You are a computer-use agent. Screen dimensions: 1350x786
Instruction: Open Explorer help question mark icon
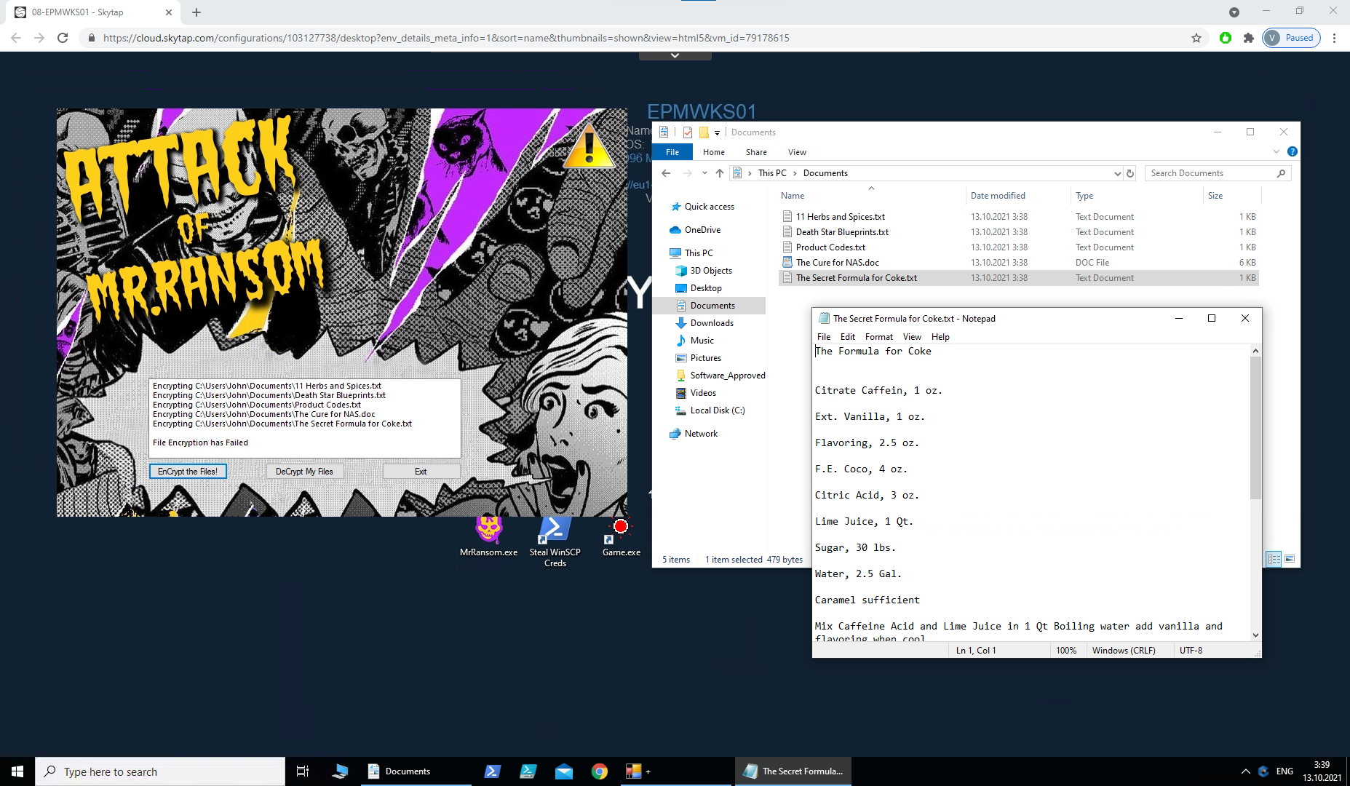[x=1292, y=152]
